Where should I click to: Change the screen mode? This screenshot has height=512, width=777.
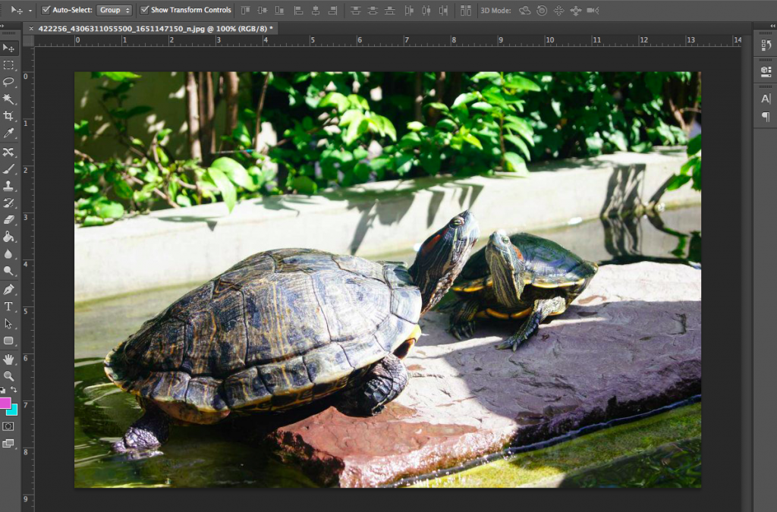point(8,443)
